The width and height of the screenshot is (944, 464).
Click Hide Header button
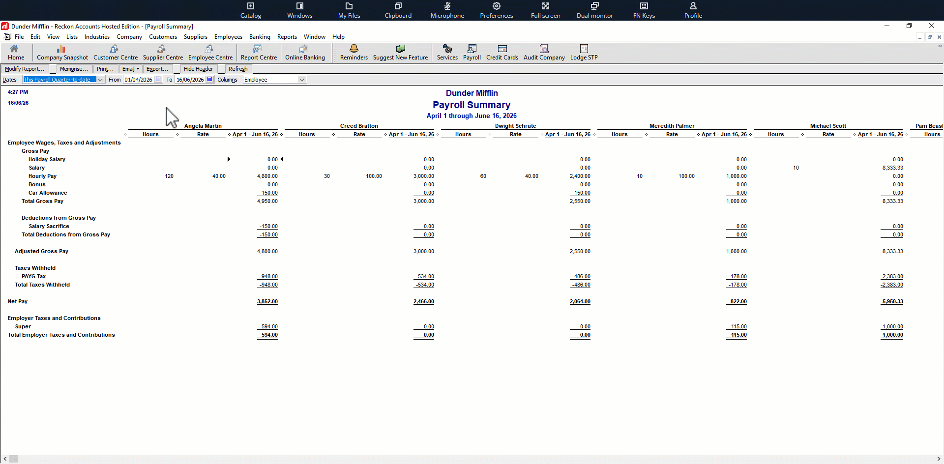(x=198, y=69)
